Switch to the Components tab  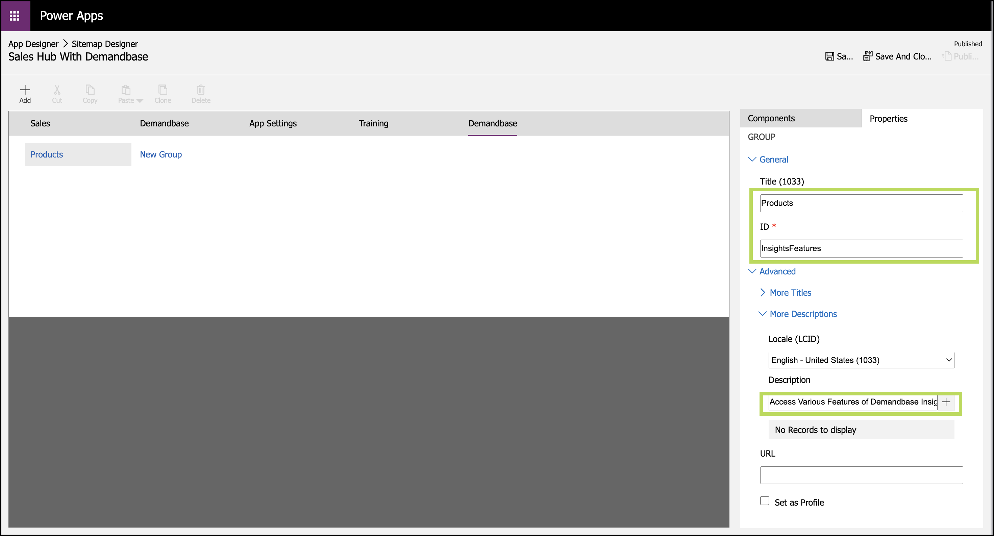[771, 119]
